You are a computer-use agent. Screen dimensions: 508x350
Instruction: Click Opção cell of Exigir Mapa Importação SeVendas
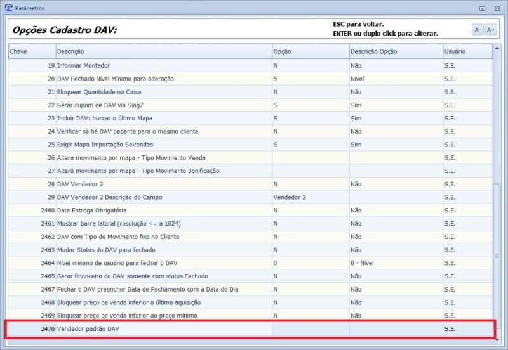(x=309, y=145)
